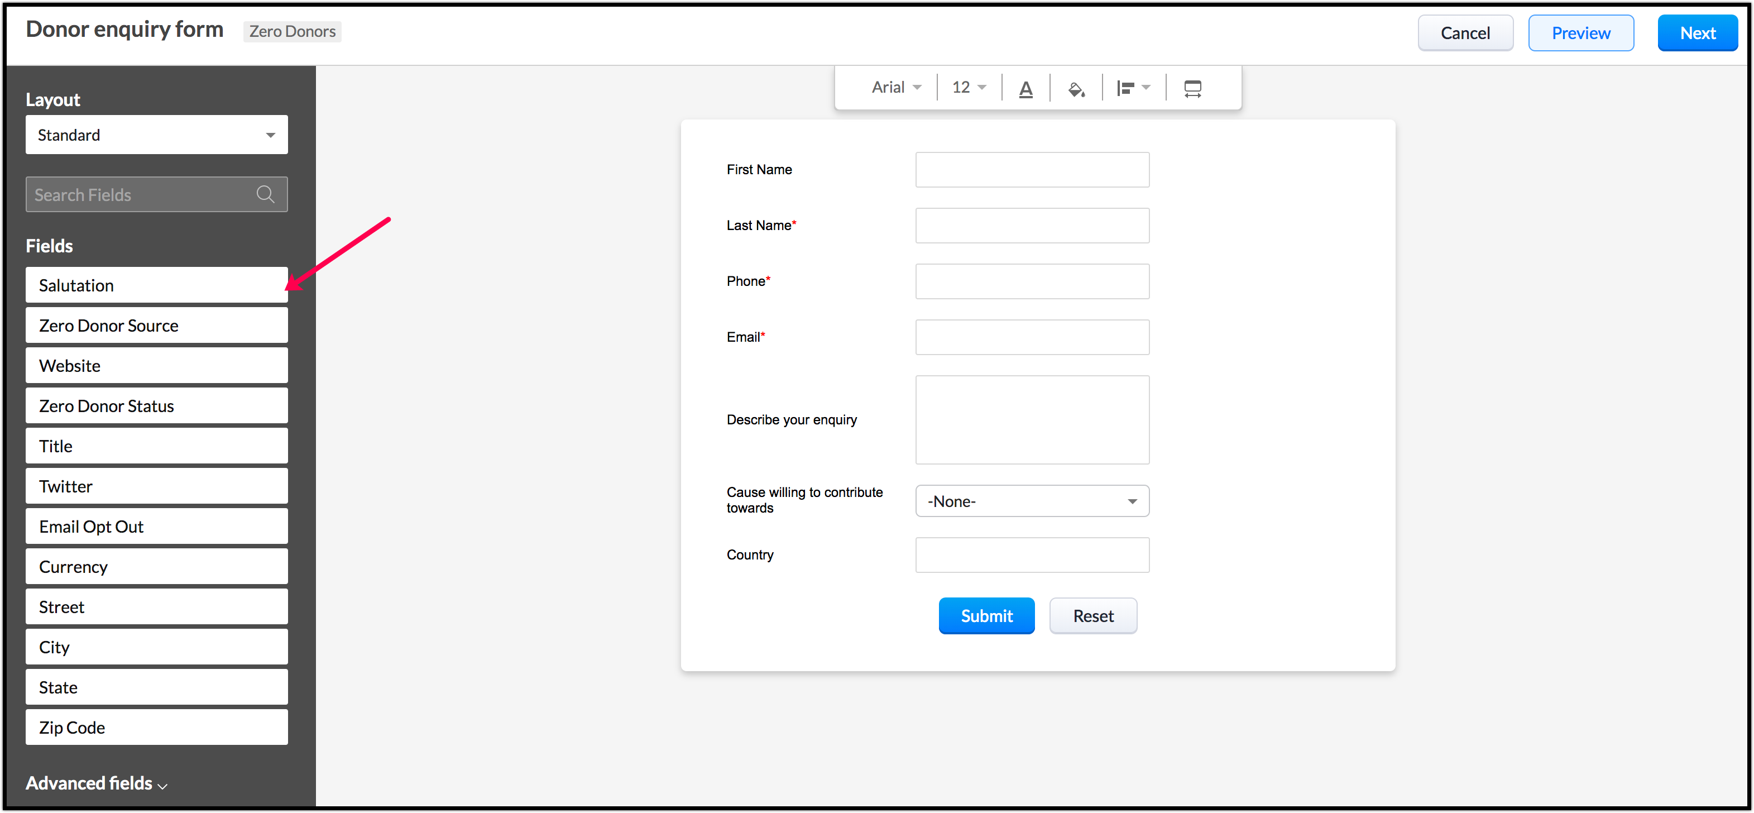Click the Preview button

coord(1580,34)
